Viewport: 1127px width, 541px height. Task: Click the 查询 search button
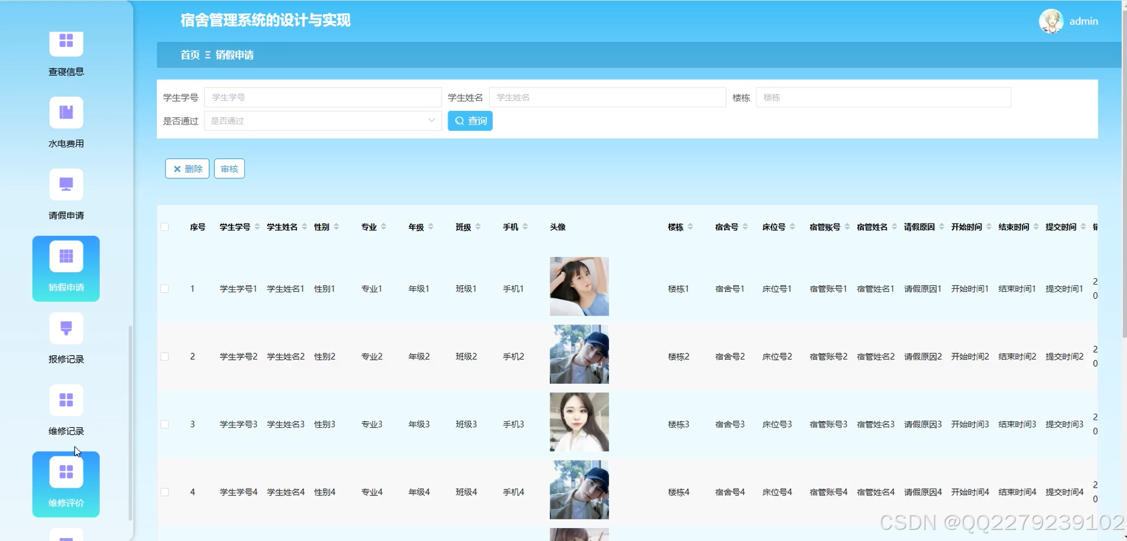click(x=470, y=121)
